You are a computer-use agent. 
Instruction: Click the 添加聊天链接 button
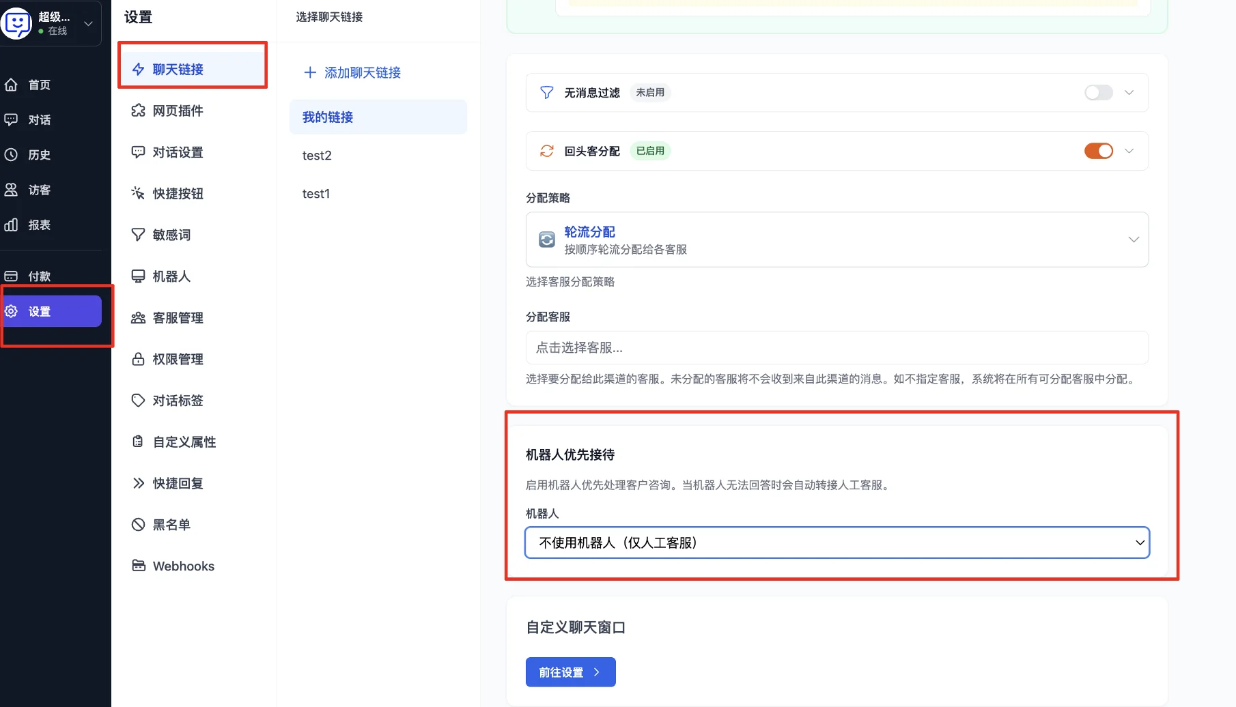[x=352, y=72]
